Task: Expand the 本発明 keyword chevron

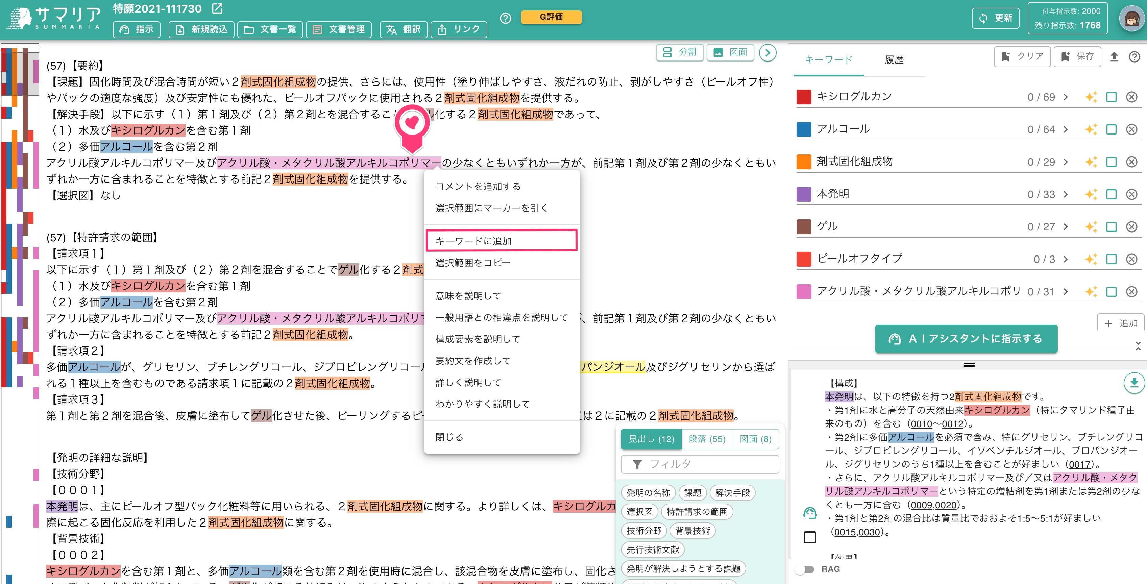Action: pos(1066,195)
